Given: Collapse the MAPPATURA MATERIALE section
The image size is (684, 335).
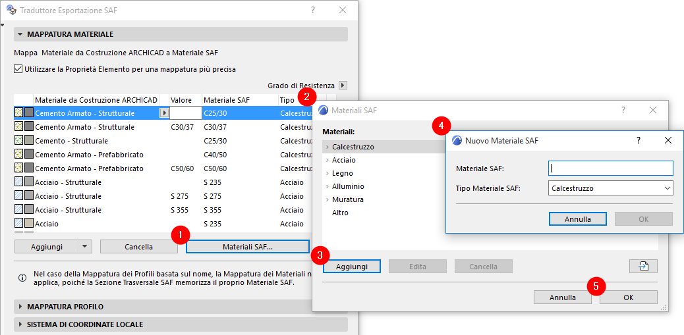Looking at the screenshot, I should (20, 34).
